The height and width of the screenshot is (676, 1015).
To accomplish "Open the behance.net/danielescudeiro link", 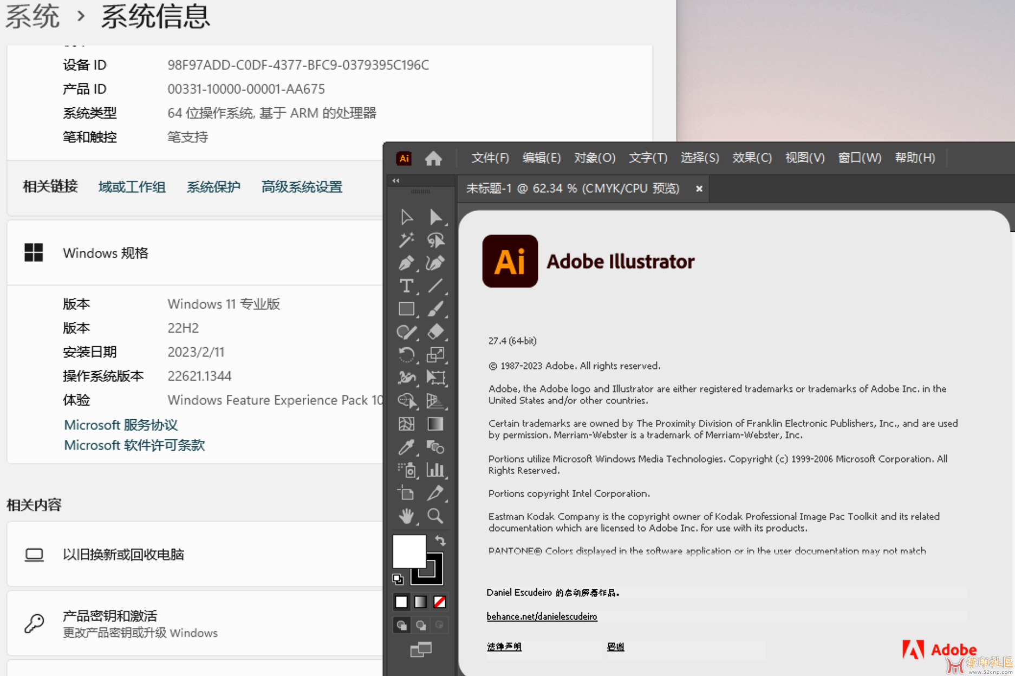I will click(542, 616).
